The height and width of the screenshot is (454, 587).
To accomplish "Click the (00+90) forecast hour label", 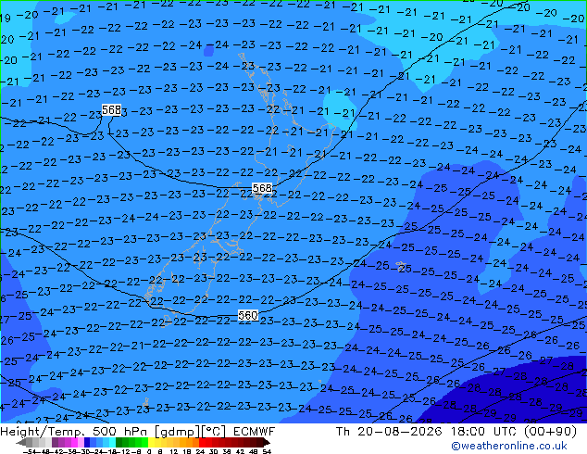I will (550, 432).
